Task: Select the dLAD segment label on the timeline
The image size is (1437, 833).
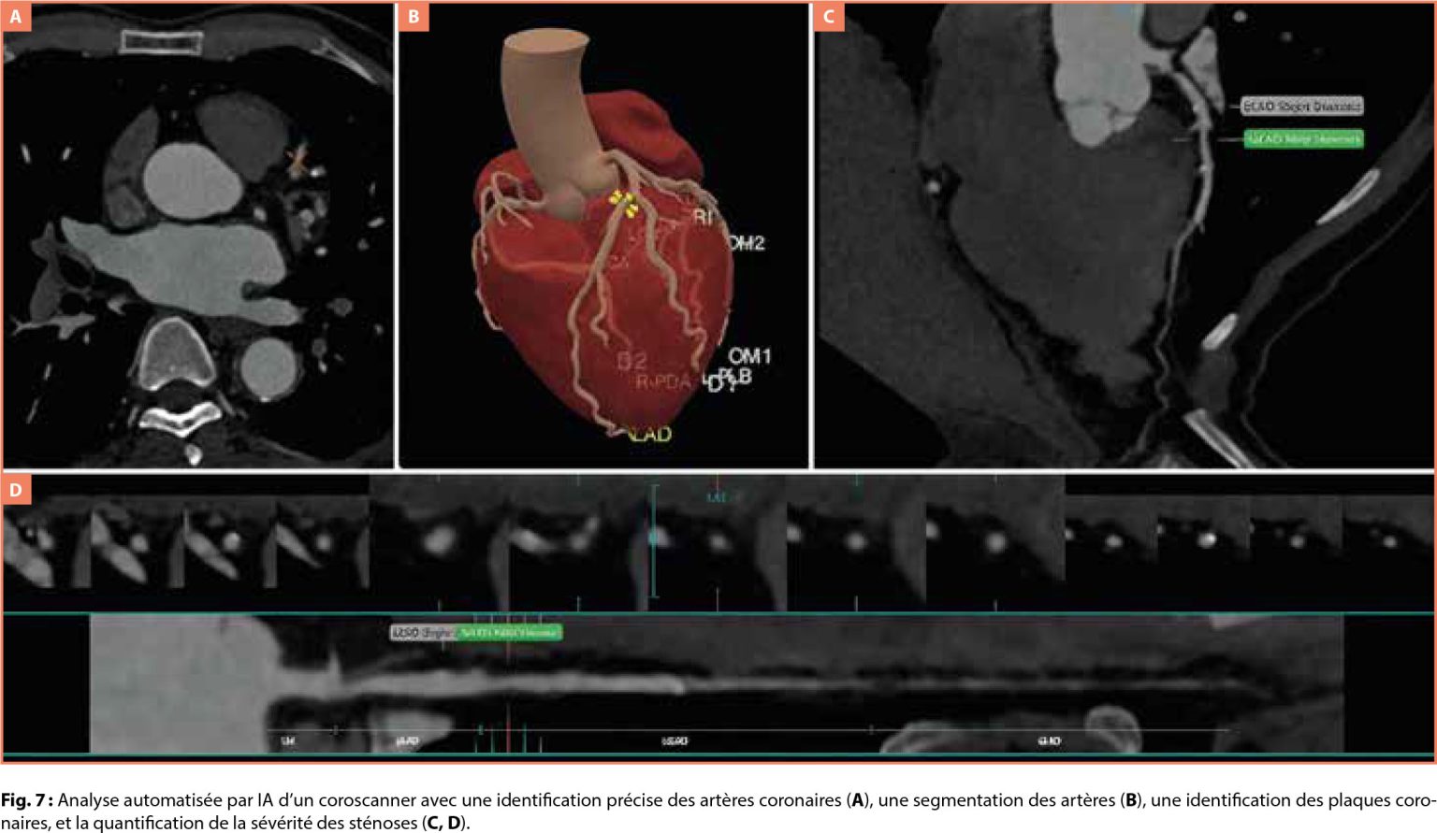Action: coord(1049,741)
